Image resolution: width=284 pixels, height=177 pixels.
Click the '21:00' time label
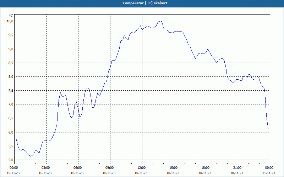[x=238, y=168]
